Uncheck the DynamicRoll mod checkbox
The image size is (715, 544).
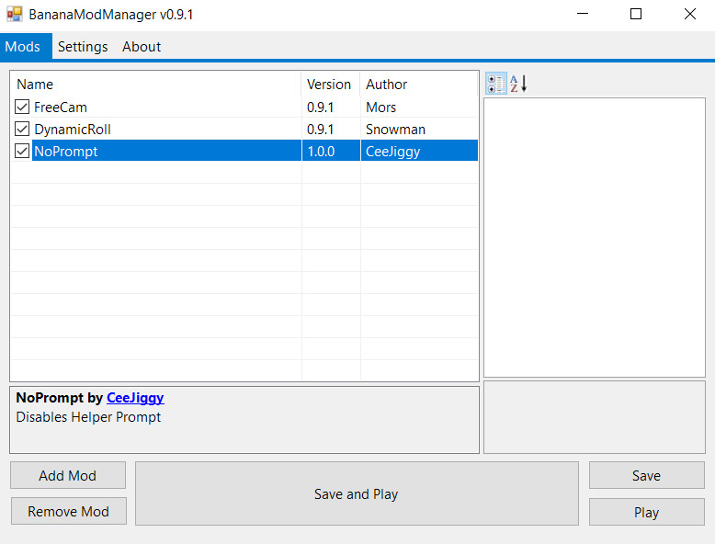(22, 129)
